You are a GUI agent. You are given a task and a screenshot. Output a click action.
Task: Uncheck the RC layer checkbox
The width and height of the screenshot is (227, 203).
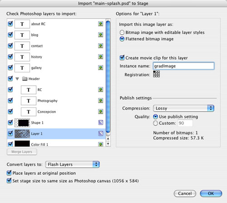point(10,89)
